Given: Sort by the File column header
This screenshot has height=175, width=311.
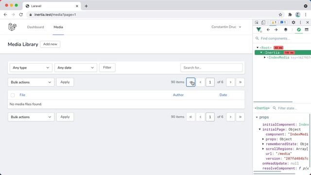Looking at the screenshot, I should click(x=22, y=95).
